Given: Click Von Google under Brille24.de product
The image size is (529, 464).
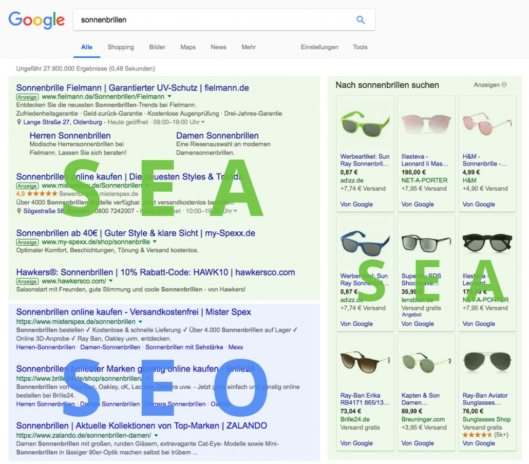Looking at the screenshot, I should (356, 443).
